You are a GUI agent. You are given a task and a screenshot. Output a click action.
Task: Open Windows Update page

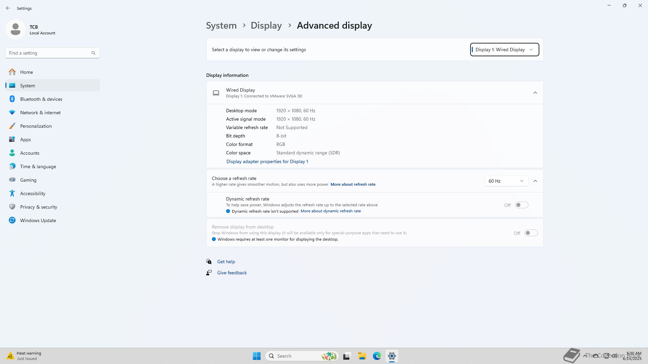[x=38, y=220]
